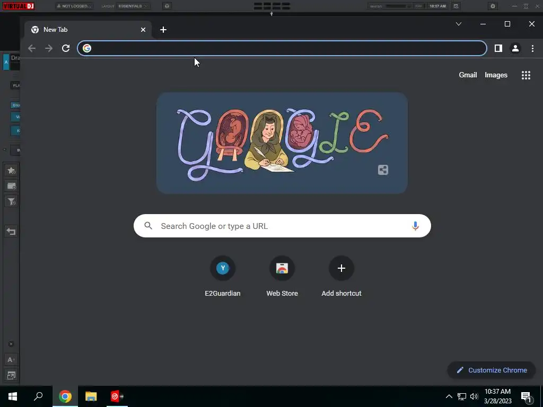The image size is (543, 407).
Task: Click the VirtualDJ bottom-left panel popout icon
Action: coord(11,376)
